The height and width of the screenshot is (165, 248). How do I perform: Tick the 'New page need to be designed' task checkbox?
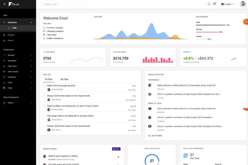[44, 116]
